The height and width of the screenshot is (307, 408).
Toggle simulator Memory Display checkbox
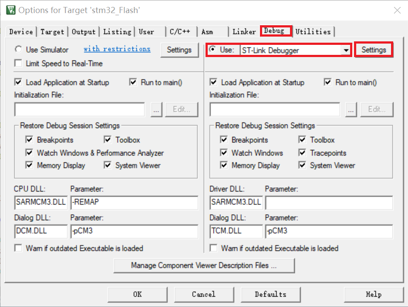(x=29, y=165)
